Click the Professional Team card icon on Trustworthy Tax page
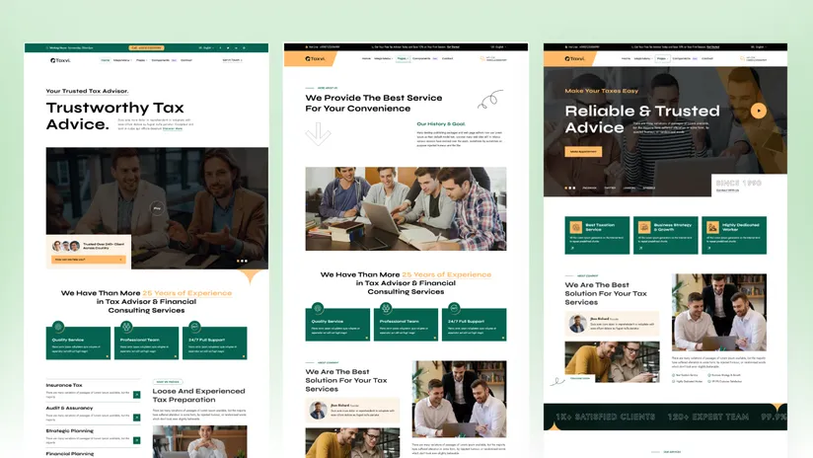This screenshot has width=813, height=458. coord(126,327)
